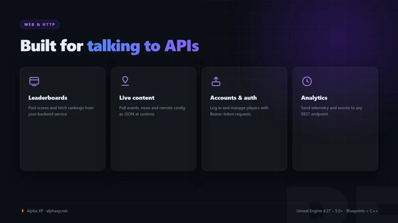Viewport: 398px width, 223px height.
Task: Select the Analytics card title
Action: click(314, 98)
